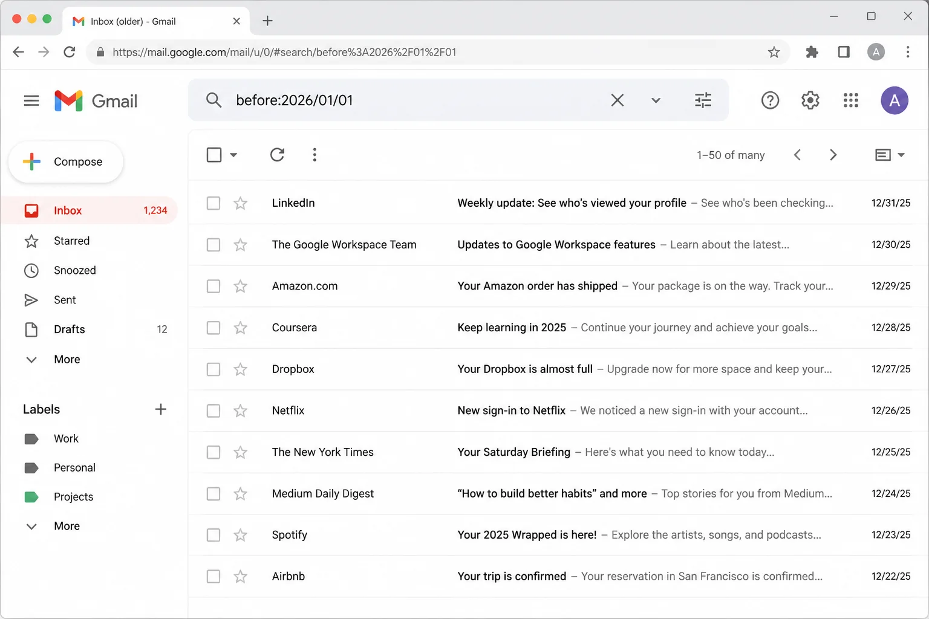Check the Dropbox email checkbox
The height and width of the screenshot is (619, 929).
pos(214,369)
